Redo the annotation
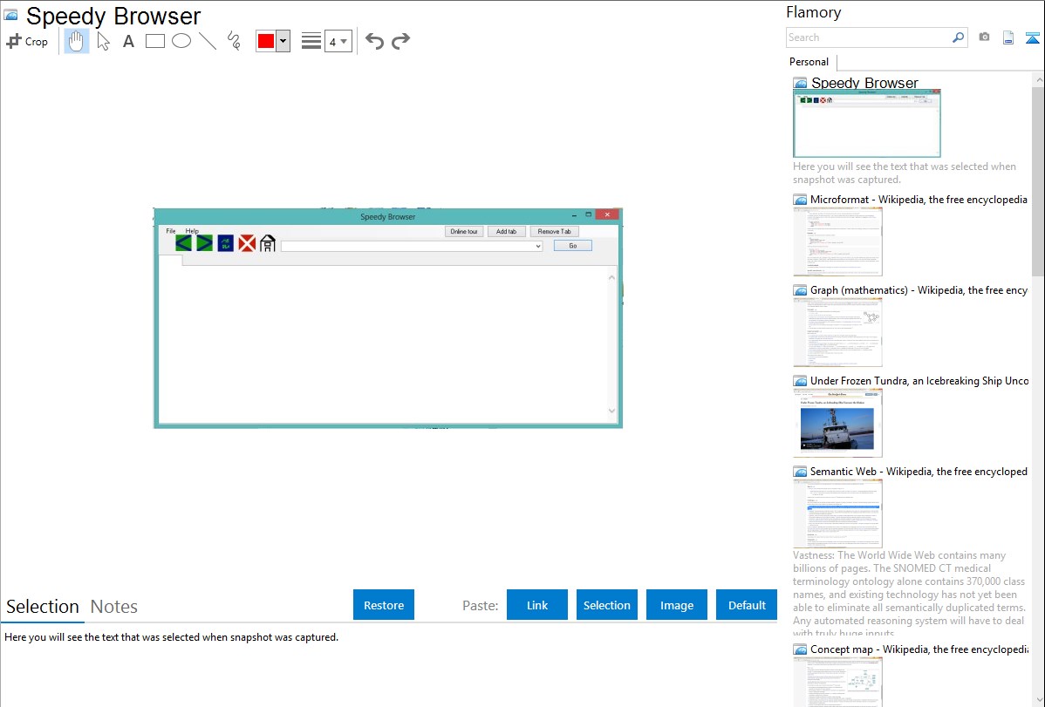This screenshot has width=1045, height=707. pyautogui.click(x=400, y=41)
